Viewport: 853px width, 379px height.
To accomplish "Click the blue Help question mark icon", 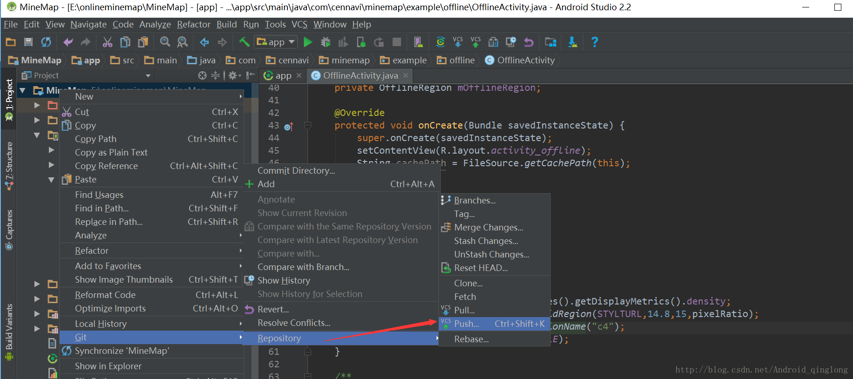I will click(x=594, y=42).
